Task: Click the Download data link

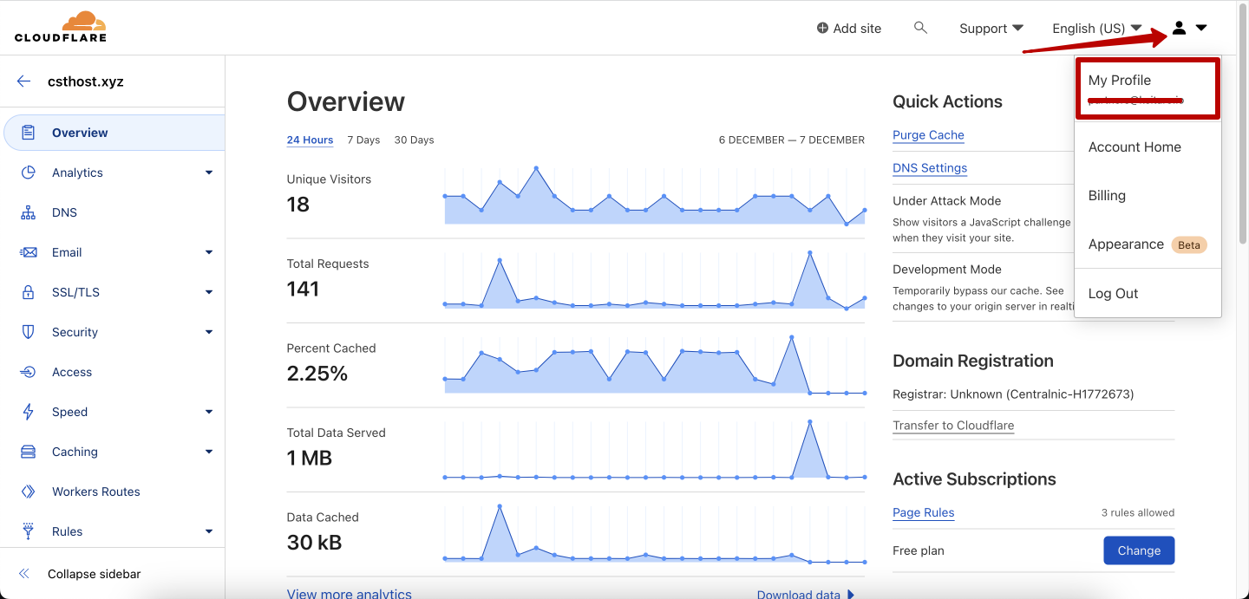Action: pos(799,595)
